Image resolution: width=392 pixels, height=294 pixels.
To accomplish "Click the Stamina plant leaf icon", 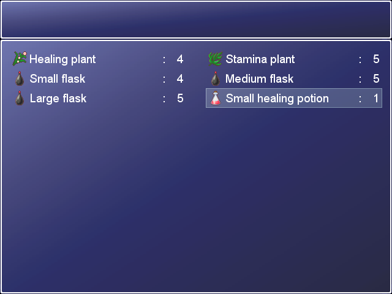I will point(215,59).
